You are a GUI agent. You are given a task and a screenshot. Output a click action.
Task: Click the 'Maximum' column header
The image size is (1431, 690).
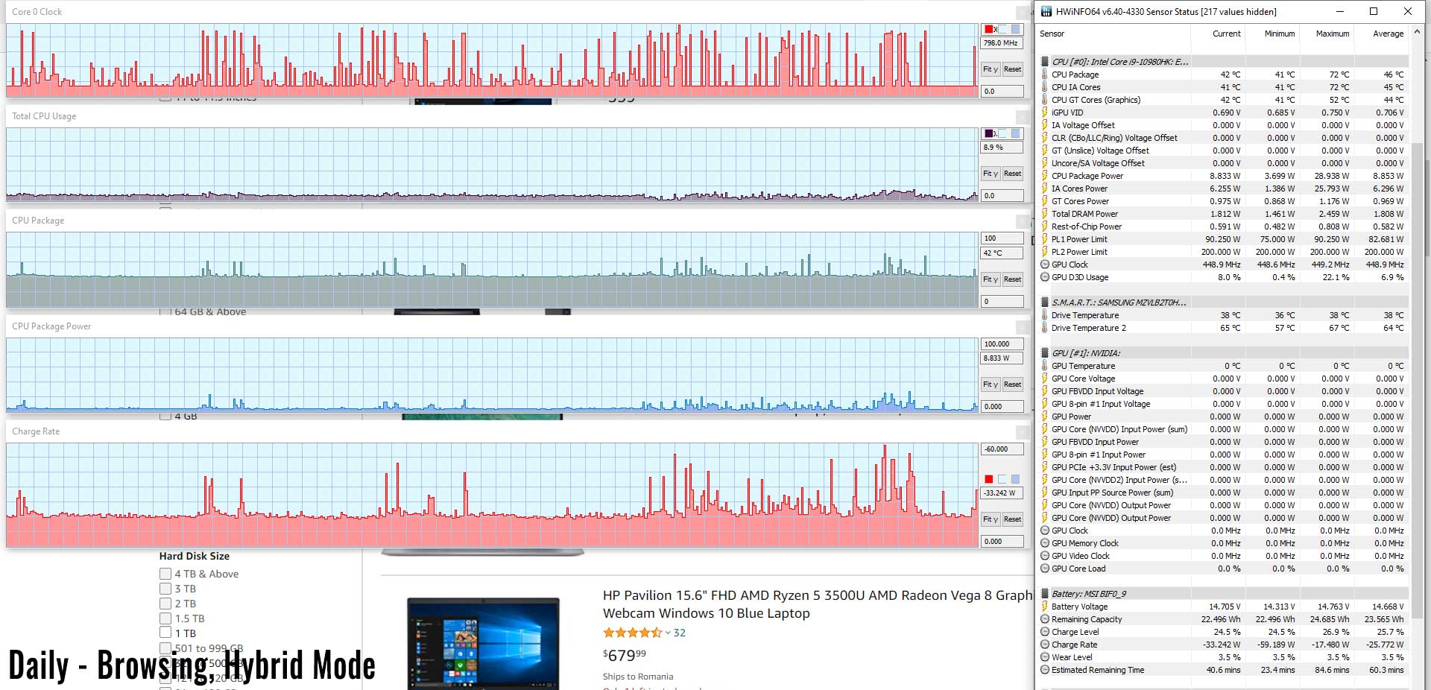[x=1332, y=34]
